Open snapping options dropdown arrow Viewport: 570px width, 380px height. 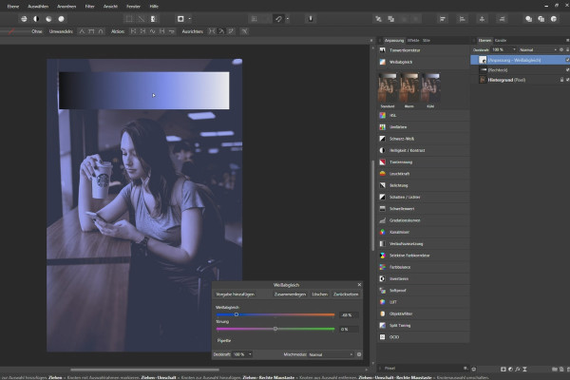click(288, 19)
